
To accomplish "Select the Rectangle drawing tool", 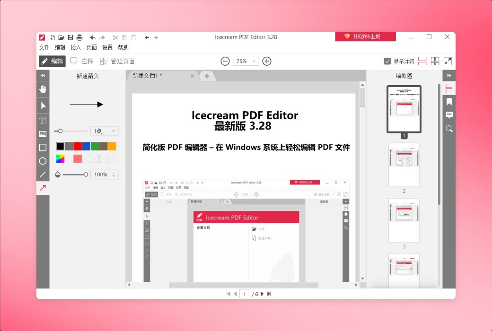I will point(43,148).
